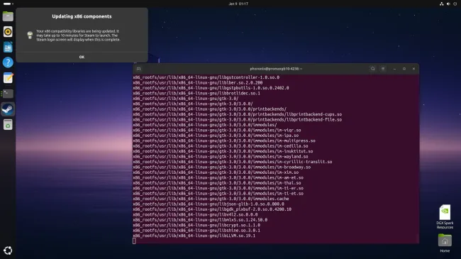
Task: Open the power icon in top bar
Action: [455, 4]
